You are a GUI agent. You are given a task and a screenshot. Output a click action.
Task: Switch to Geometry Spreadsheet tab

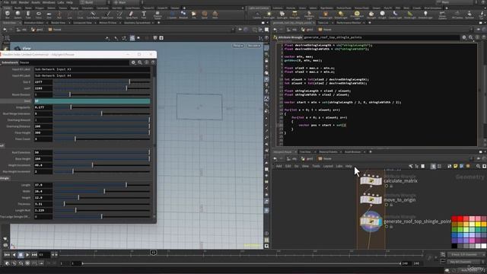(137, 23)
